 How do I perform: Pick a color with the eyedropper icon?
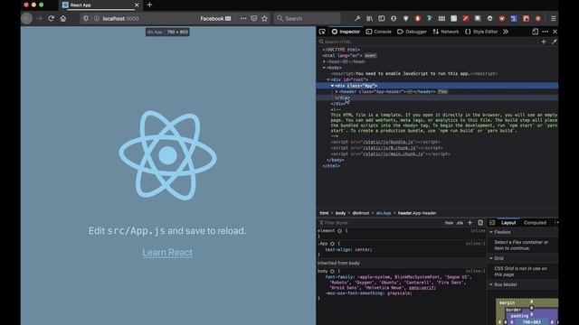[x=554, y=42]
